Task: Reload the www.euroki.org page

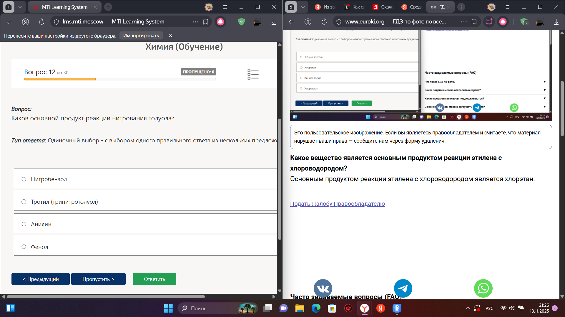Action: pos(324,21)
